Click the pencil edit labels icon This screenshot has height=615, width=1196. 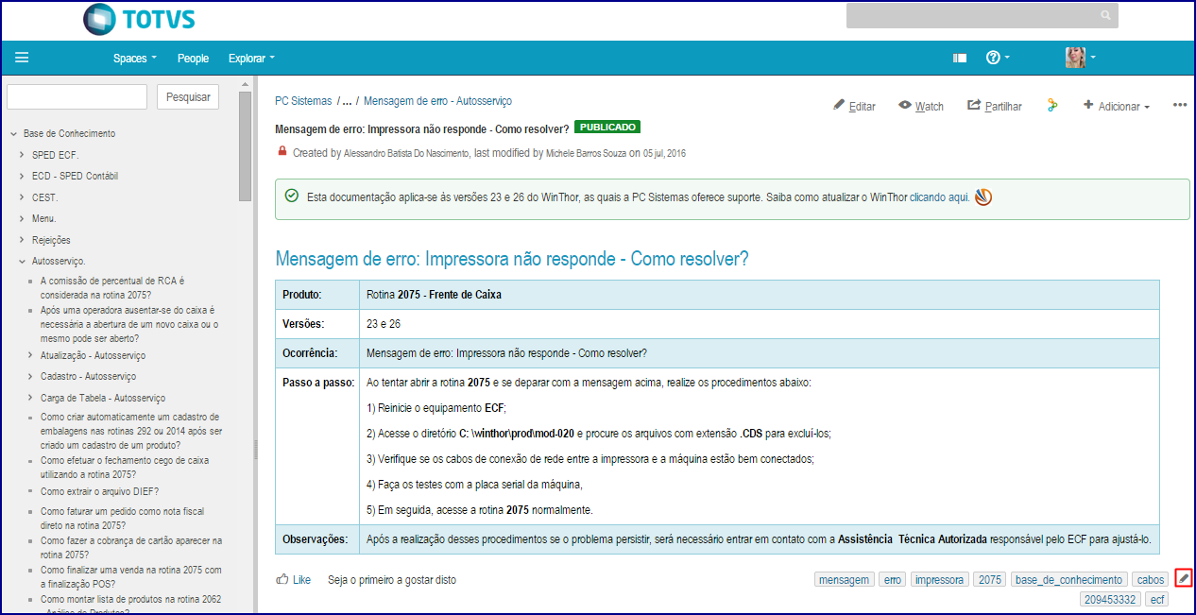coord(1184,578)
